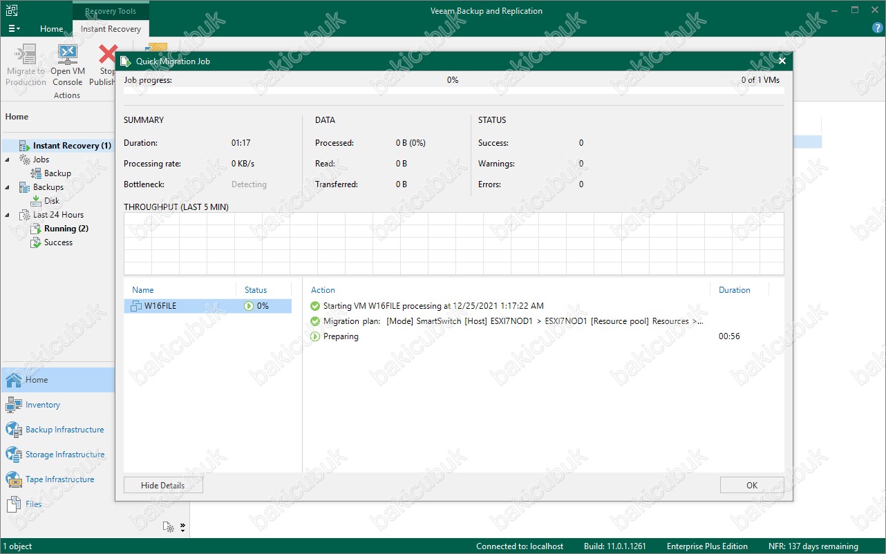Click the Last 24 Hours clock icon

[x=24, y=215]
